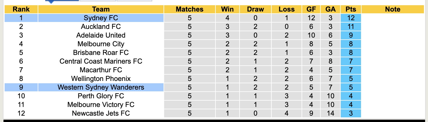Sort by the Pts column header
Viewport: 428px width, 122px height.
pyautogui.click(x=351, y=9)
